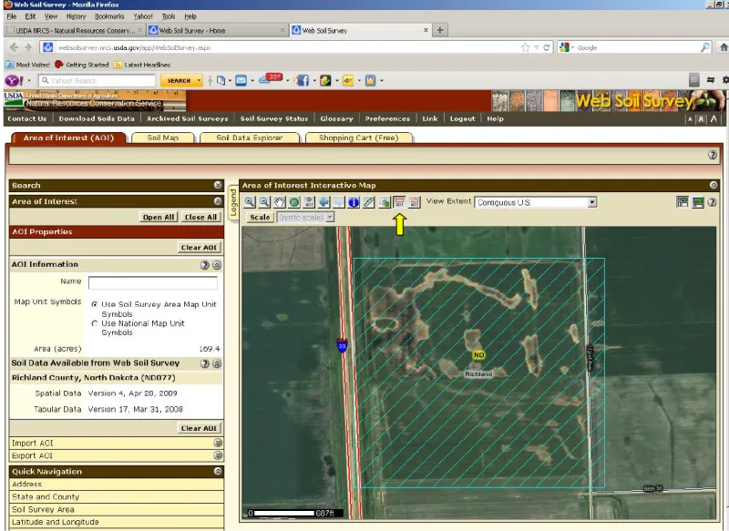Viewport: 729px width, 531px height.
Task: Select define AOI by polygon tool
Action: click(x=414, y=202)
